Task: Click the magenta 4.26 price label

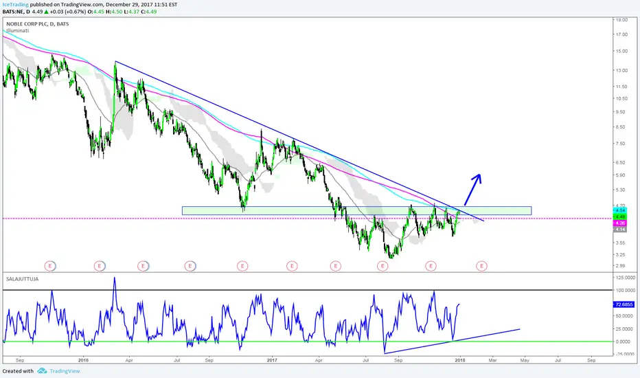Action: pos(620,223)
